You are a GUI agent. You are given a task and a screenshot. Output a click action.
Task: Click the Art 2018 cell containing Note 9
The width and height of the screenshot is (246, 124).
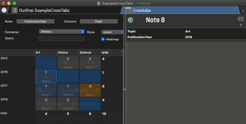coord(46,104)
